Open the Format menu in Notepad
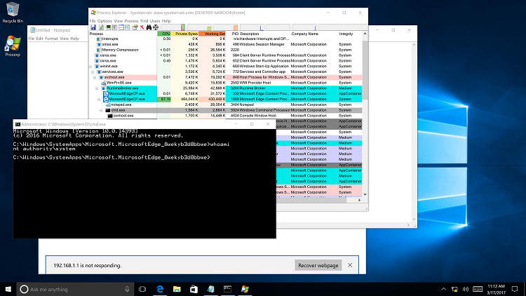Viewport: 526px width, 296px height. point(51,39)
